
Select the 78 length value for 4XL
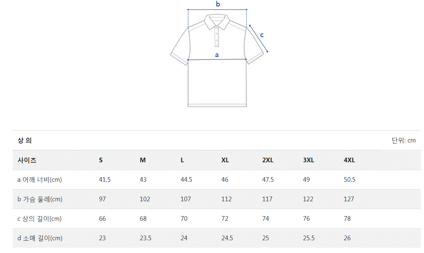tap(347, 219)
